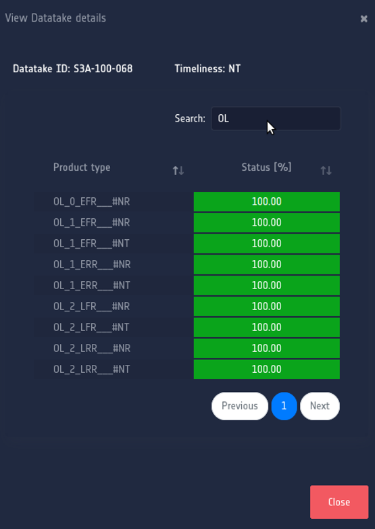Click the OL_2_LRR___#NT status bar

[267, 369]
